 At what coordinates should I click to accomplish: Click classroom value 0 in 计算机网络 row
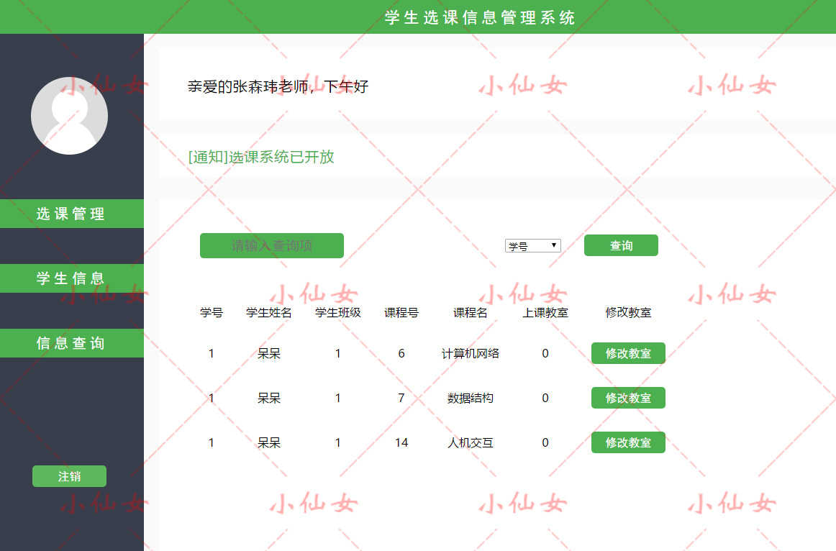tap(545, 353)
